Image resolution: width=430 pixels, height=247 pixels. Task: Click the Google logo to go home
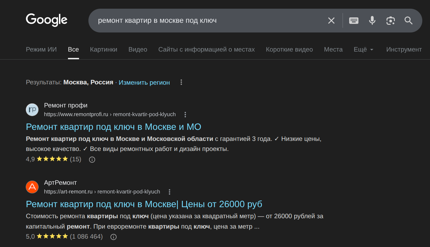pyautogui.click(x=46, y=20)
